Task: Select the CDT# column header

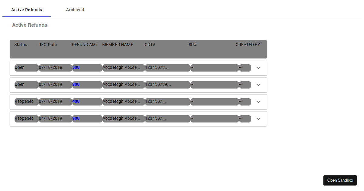Action: [x=150, y=45]
